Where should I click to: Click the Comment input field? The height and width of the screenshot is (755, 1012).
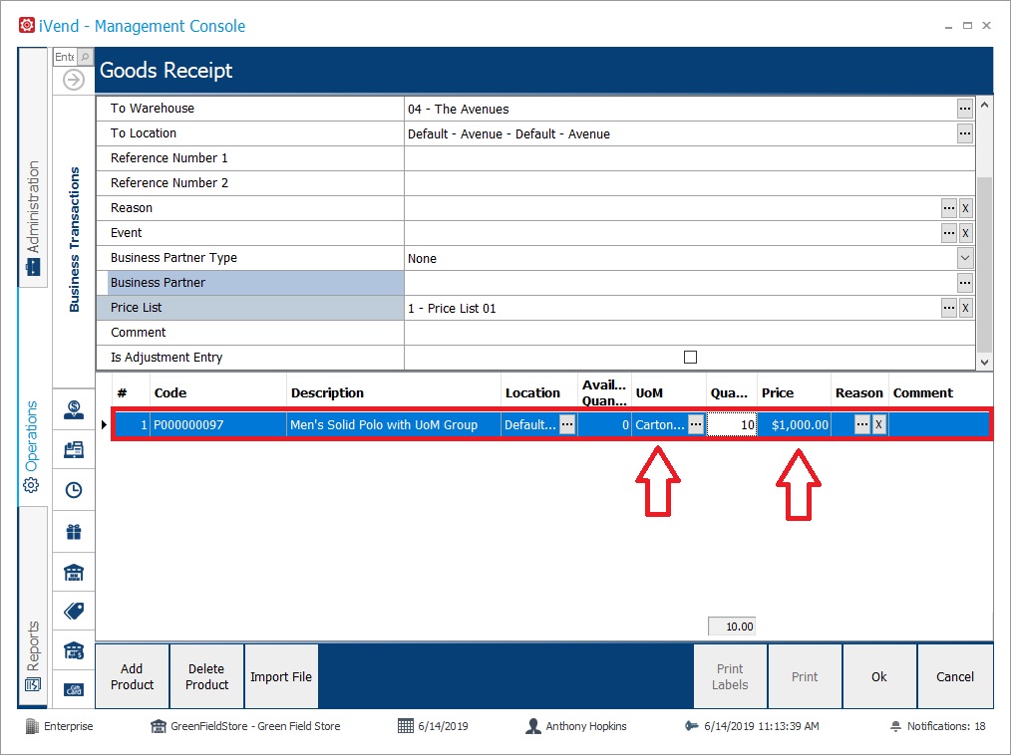[x=689, y=333]
